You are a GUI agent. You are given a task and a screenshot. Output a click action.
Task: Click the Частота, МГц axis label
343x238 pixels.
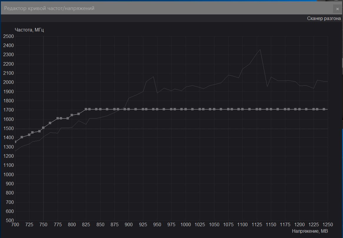(x=29, y=30)
